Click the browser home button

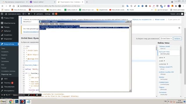(x=14, y=6)
